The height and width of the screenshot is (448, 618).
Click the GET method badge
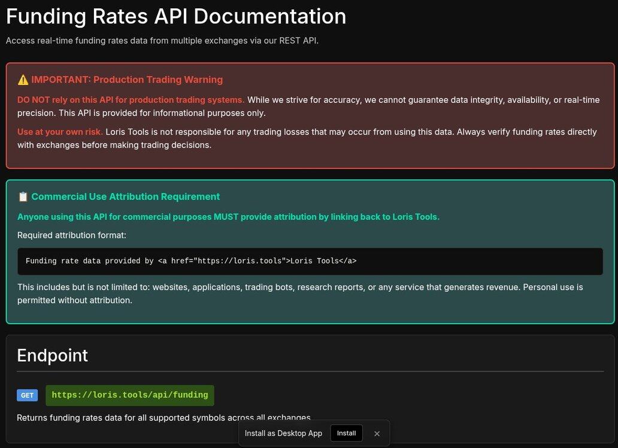(27, 395)
